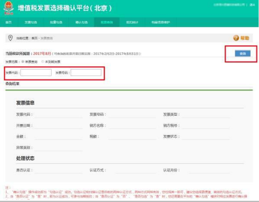The image size is (259, 202).
Task: Click the 查询结果 heading
Action: coord(13,84)
